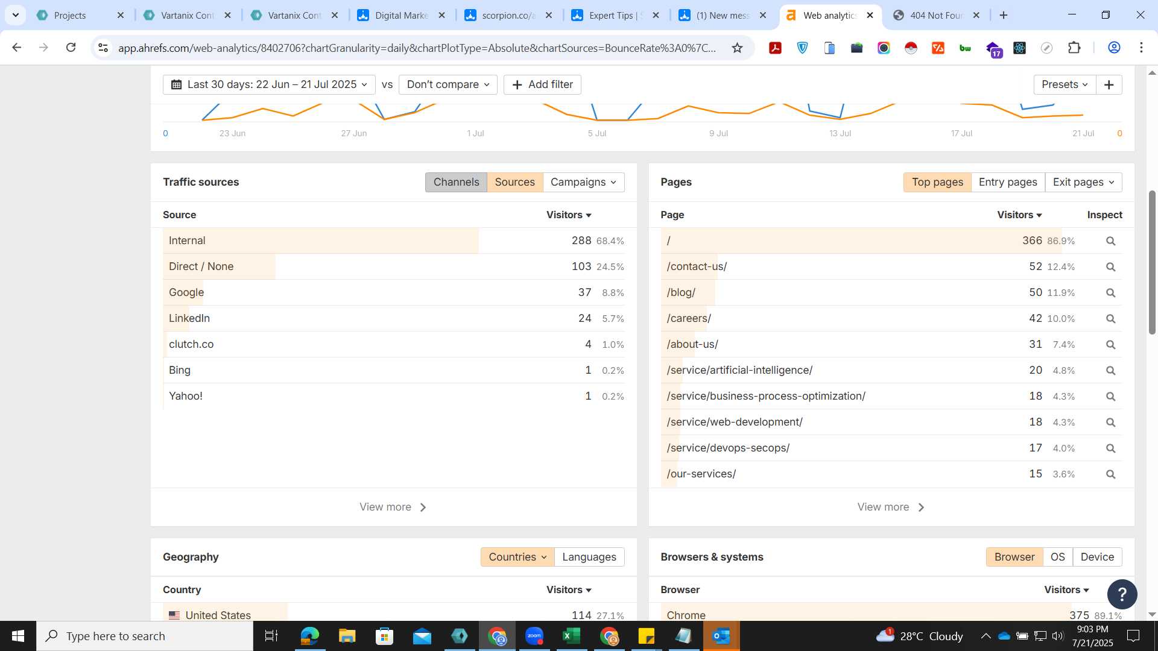
Task: Open Outlook from the taskbar
Action: [721, 636]
